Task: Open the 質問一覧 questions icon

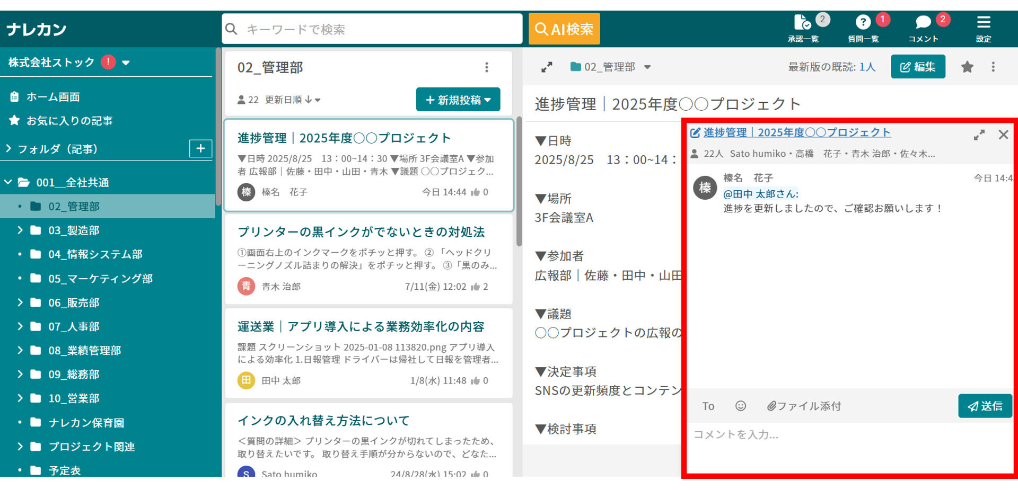Action: (x=863, y=28)
